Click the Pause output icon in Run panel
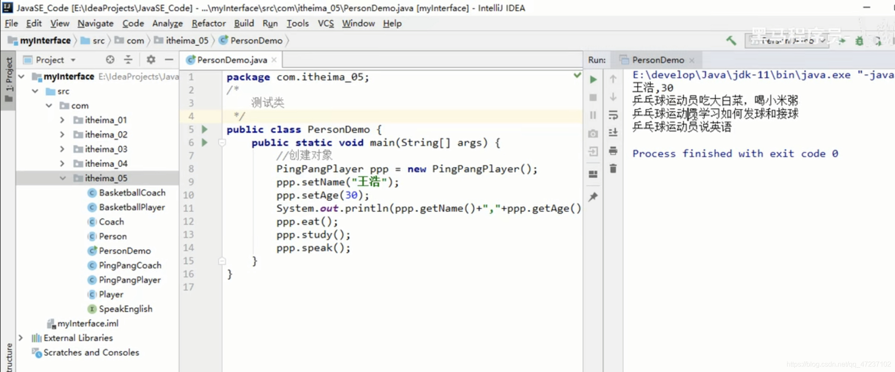 click(x=593, y=115)
